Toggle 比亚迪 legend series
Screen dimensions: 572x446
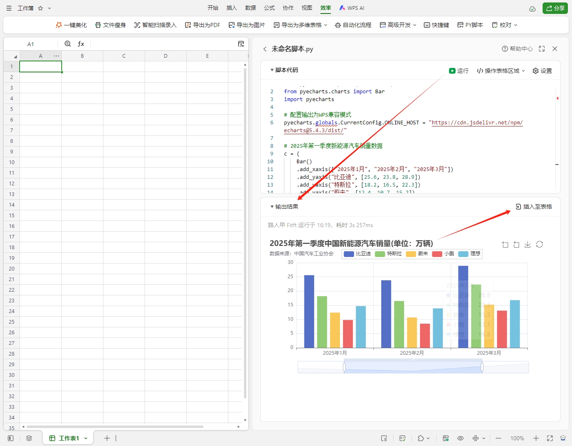coord(357,254)
